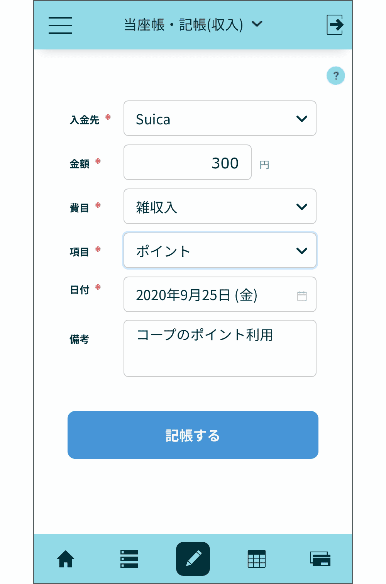Open the list view icon

129,559
